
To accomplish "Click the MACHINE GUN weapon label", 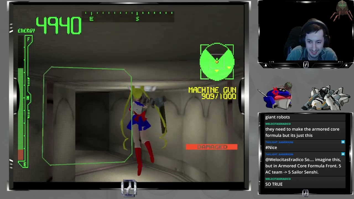I will (x=212, y=90).
